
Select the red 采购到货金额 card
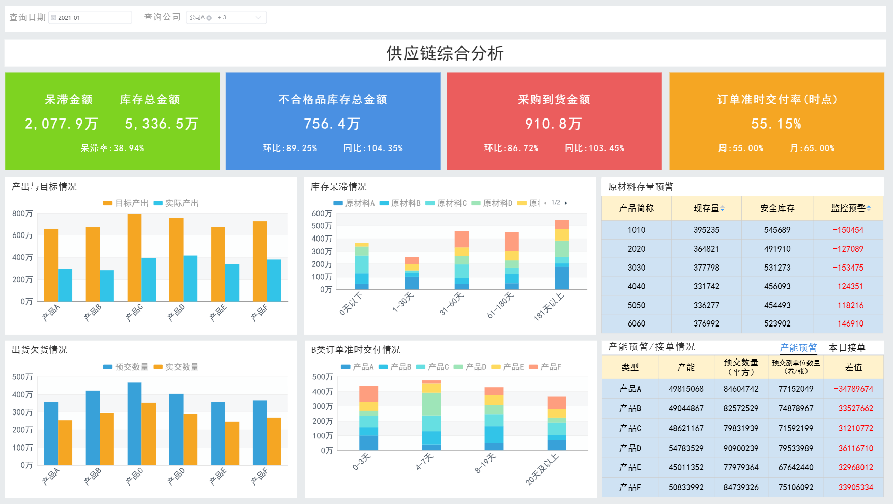[554, 121]
